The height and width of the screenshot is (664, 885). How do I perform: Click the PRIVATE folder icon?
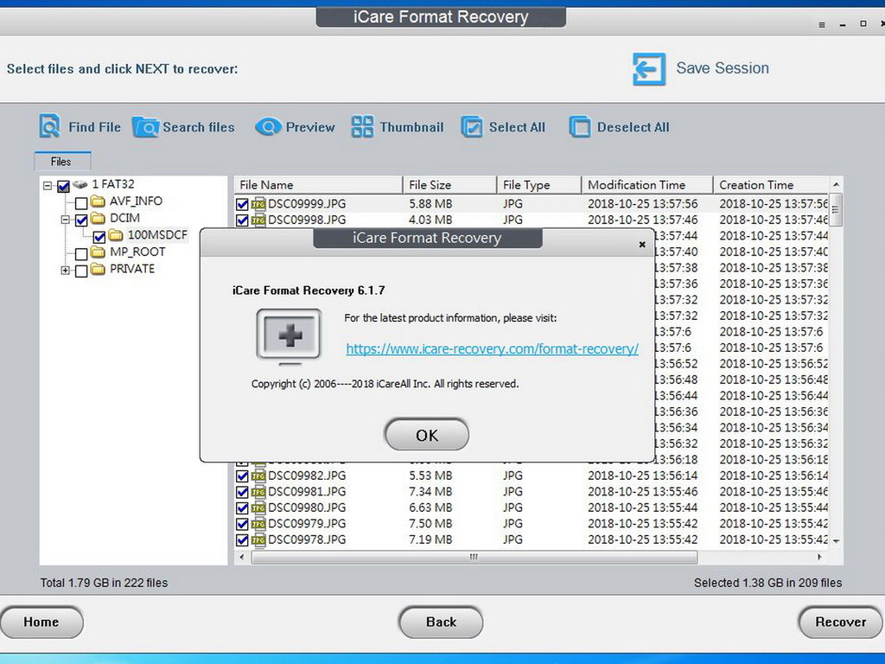99,269
